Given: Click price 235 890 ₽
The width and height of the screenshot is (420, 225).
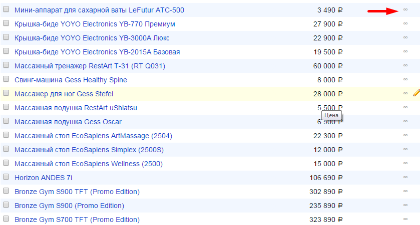Looking at the screenshot, I should (x=326, y=206).
